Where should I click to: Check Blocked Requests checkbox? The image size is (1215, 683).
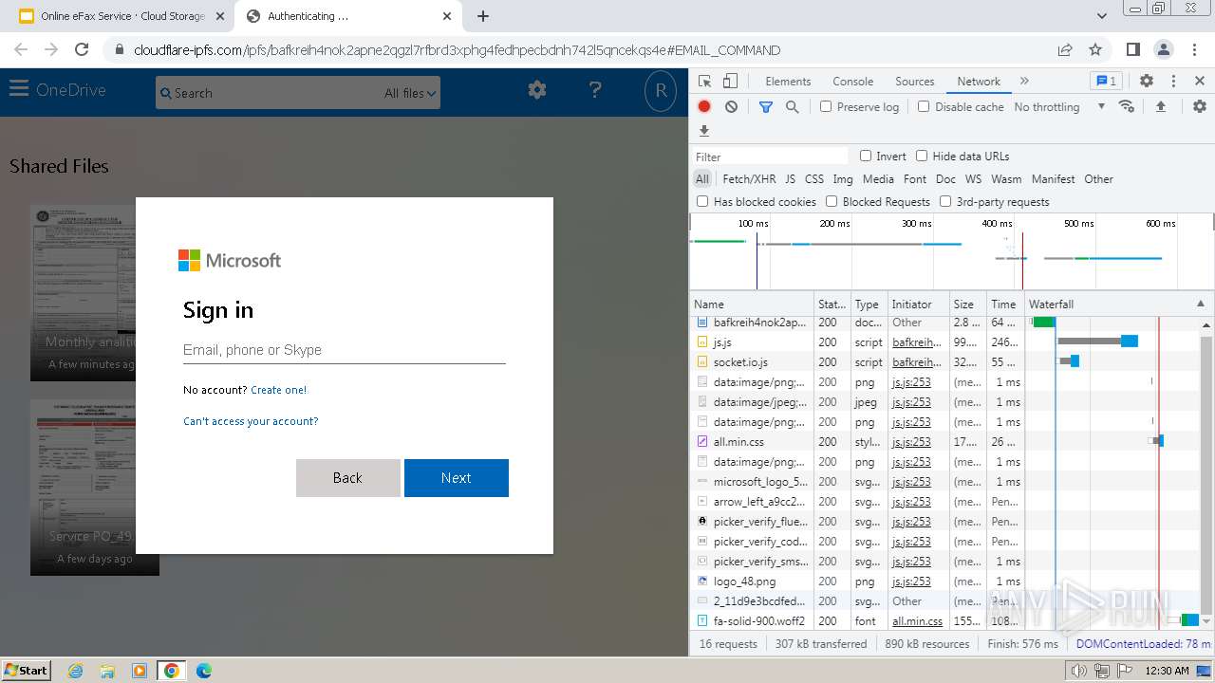point(832,201)
